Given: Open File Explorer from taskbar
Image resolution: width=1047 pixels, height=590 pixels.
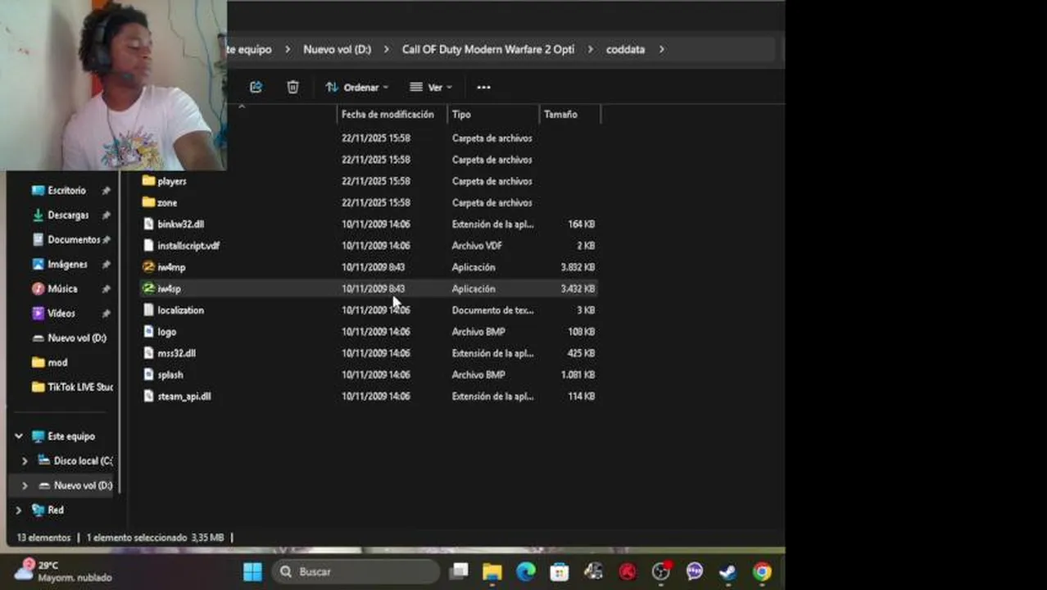Looking at the screenshot, I should (492, 571).
